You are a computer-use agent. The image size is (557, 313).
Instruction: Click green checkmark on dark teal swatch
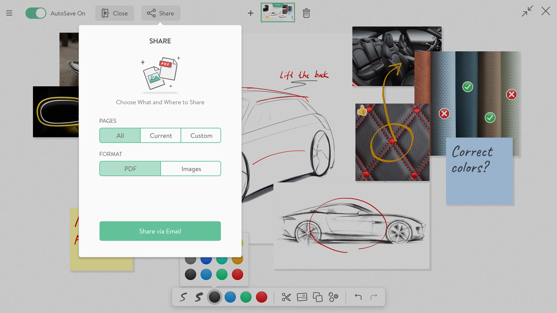point(468,87)
